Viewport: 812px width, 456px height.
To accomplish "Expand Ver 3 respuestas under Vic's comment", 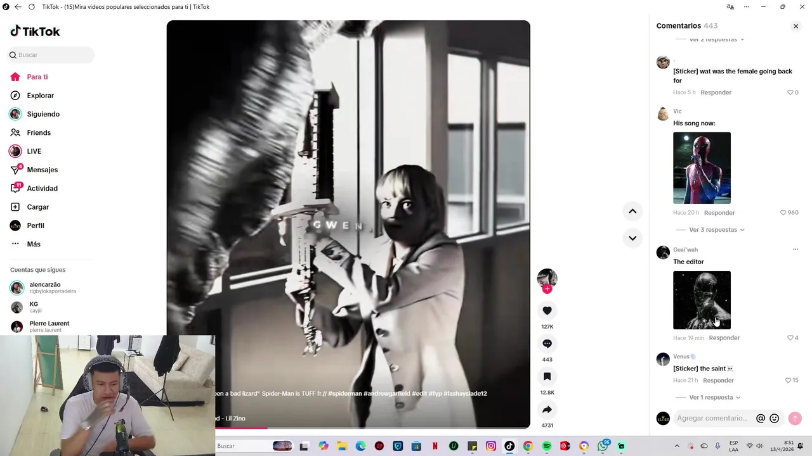I will (x=717, y=230).
